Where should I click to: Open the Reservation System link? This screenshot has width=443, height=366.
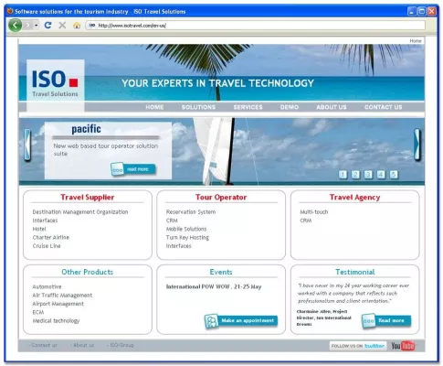click(191, 212)
